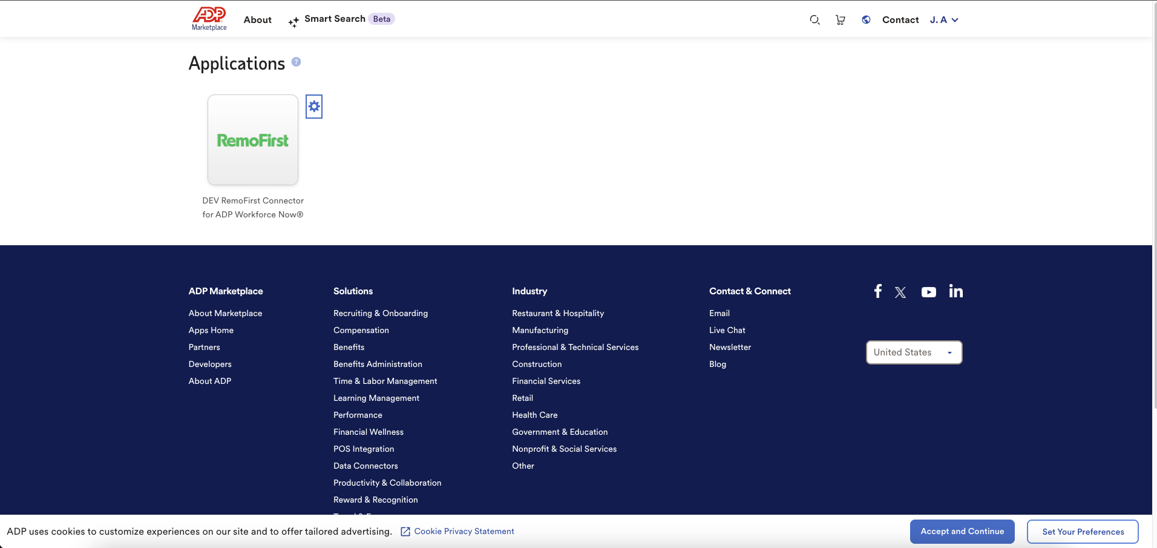Open RemoFirst app gear settings

[x=314, y=107]
